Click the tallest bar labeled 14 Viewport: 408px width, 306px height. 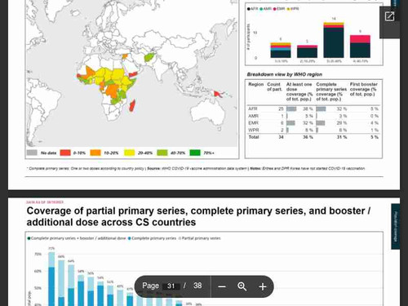click(x=334, y=40)
